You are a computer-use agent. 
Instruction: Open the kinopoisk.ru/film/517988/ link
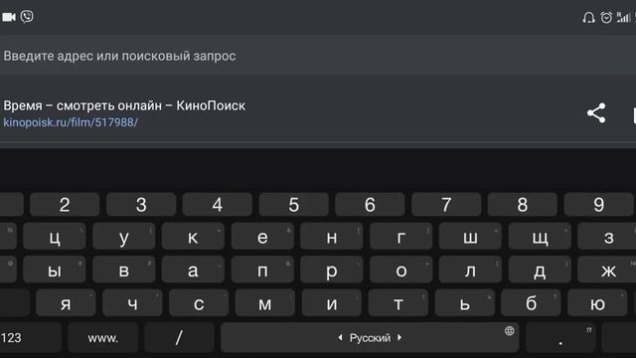pyautogui.click(x=71, y=122)
